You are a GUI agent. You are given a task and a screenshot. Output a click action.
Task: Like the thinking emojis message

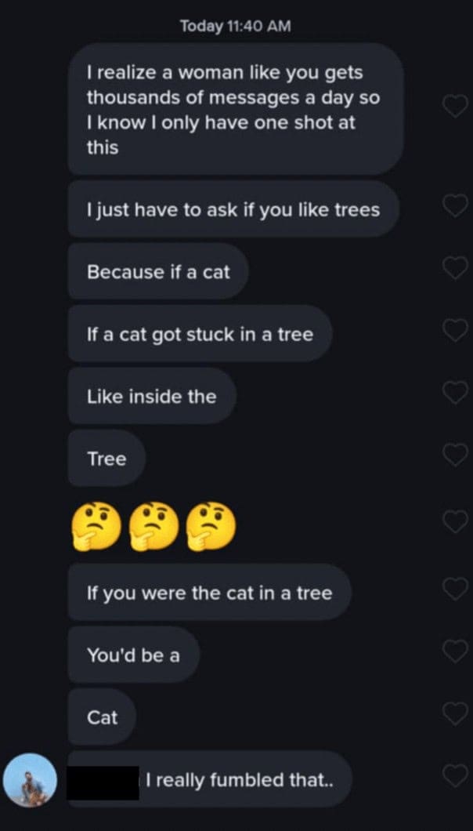point(455,521)
